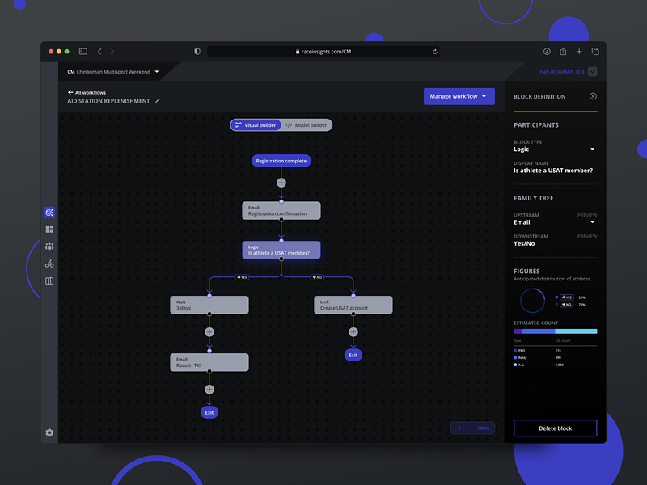Click the YES branch label on the logic split

click(x=242, y=276)
